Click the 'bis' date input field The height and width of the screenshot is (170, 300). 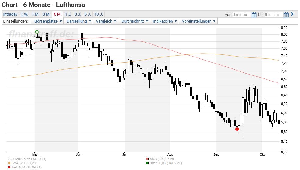click(x=274, y=15)
